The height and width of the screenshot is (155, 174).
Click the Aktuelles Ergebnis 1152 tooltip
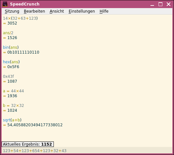pos(28,144)
